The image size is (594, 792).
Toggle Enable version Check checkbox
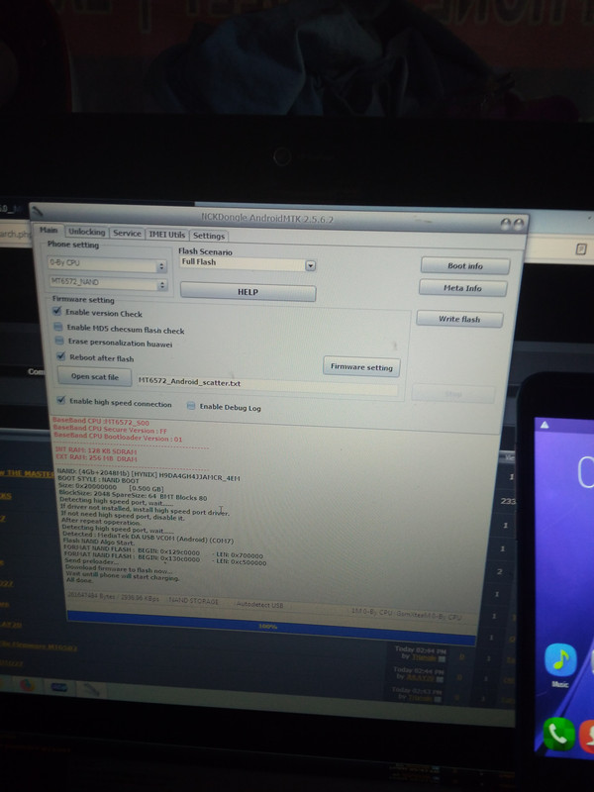tap(57, 312)
